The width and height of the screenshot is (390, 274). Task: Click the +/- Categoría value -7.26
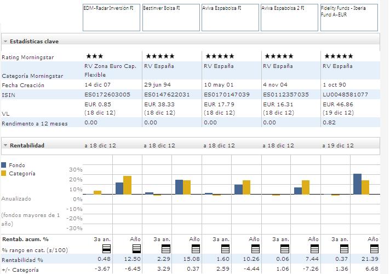(310, 269)
